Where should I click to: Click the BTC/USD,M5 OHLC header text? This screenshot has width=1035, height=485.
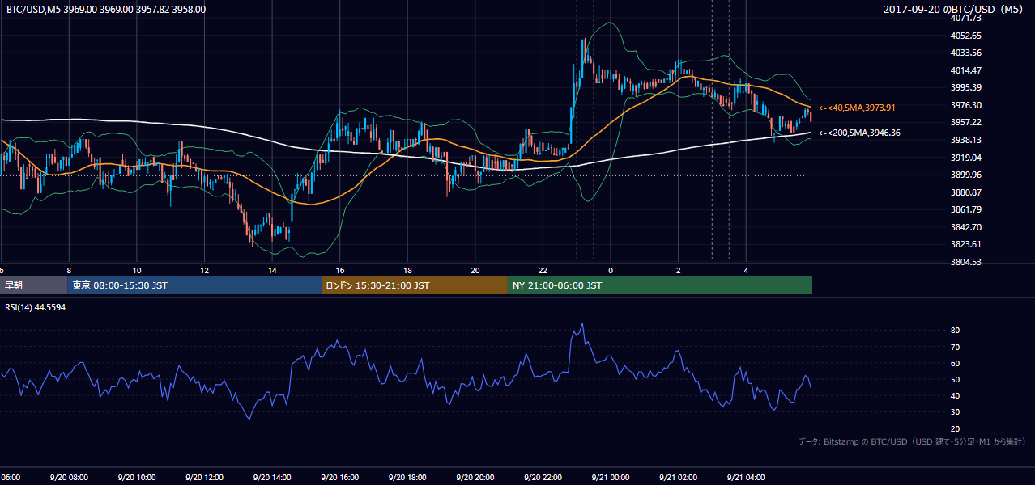point(106,10)
